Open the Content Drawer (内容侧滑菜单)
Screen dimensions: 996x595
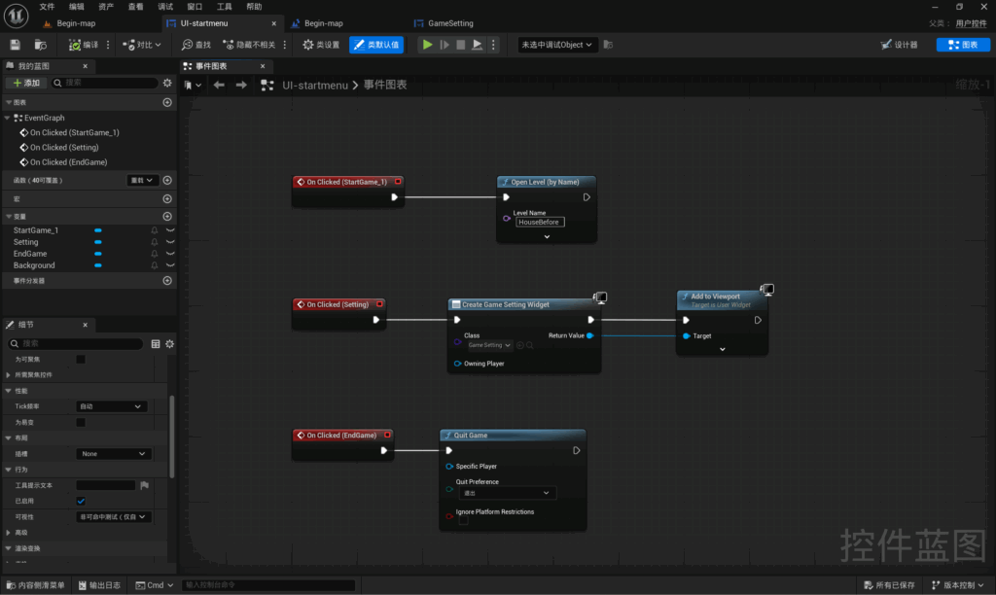[x=36, y=585]
